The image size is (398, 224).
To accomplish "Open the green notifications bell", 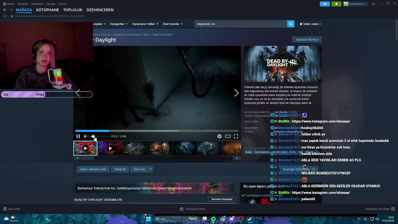I will pos(336,4).
